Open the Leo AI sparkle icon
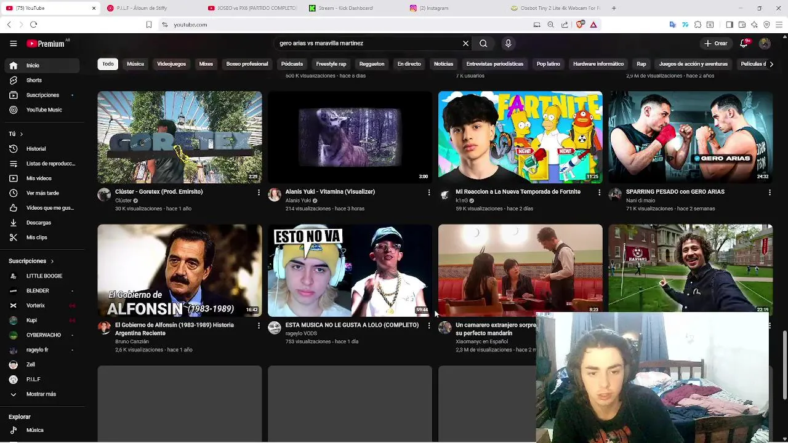Viewport: 788px width, 443px height. point(754,25)
